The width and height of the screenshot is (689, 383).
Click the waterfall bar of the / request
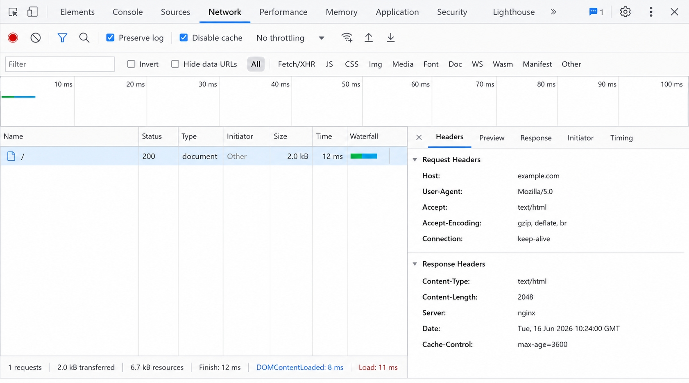pos(364,156)
